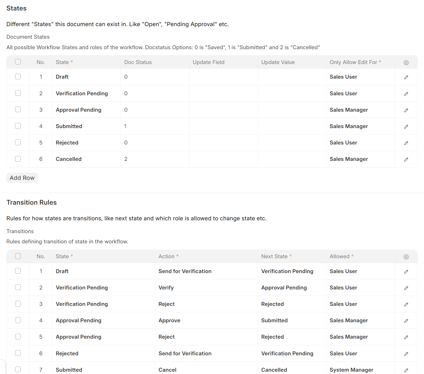The width and height of the screenshot is (424, 374).
Task: Click edit pencil for Submitted state row
Action: tap(406, 127)
